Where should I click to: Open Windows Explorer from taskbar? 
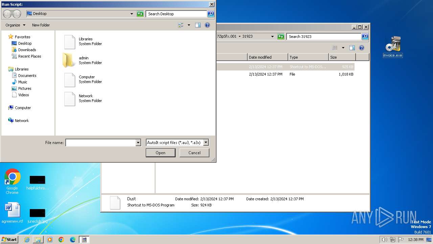click(x=38, y=240)
